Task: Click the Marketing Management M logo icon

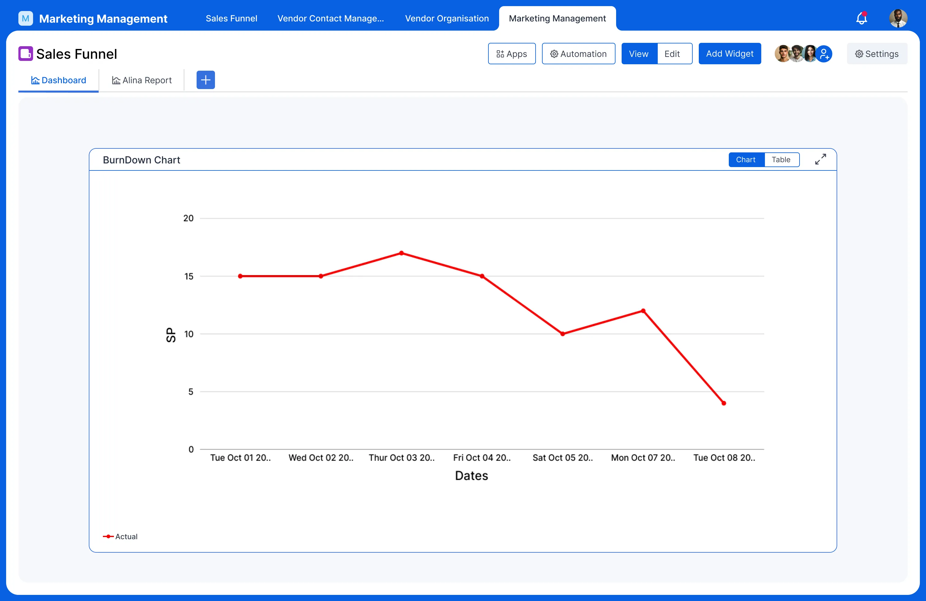Action: [26, 18]
